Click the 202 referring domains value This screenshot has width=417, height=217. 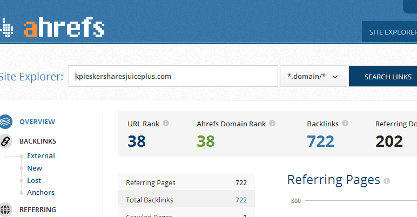[x=389, y=141]
